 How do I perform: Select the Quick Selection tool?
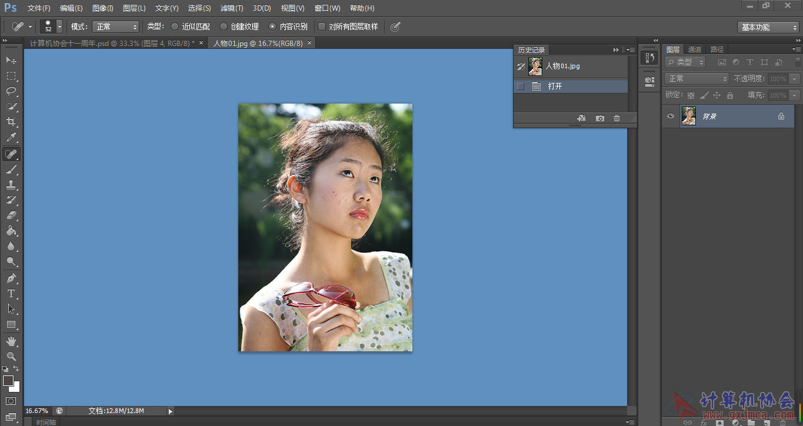coord(11,106)
